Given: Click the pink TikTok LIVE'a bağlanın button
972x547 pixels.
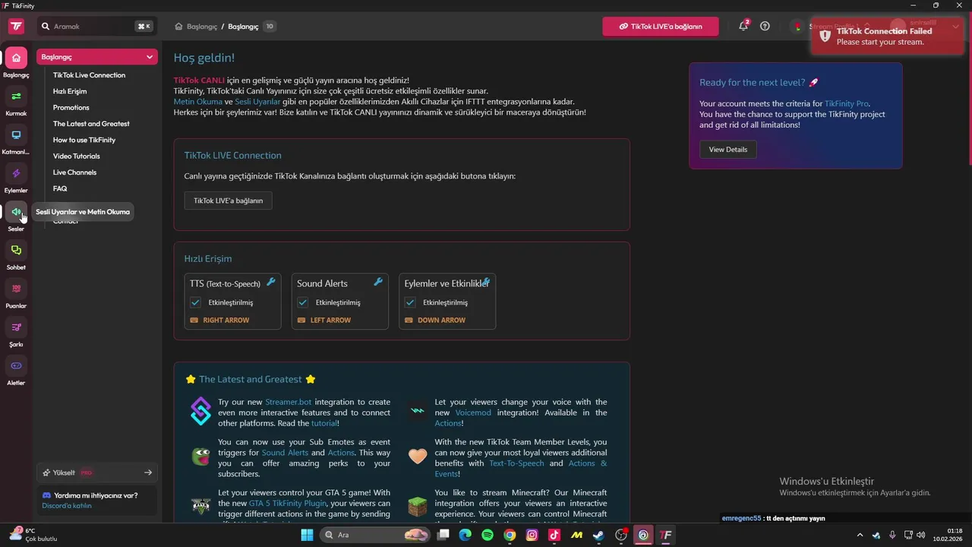Looking at the screenshot, I should 661,27.
